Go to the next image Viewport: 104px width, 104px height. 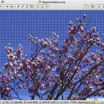point(12,7)
